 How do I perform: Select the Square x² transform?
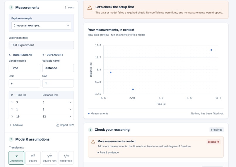(x=33, y=158)
